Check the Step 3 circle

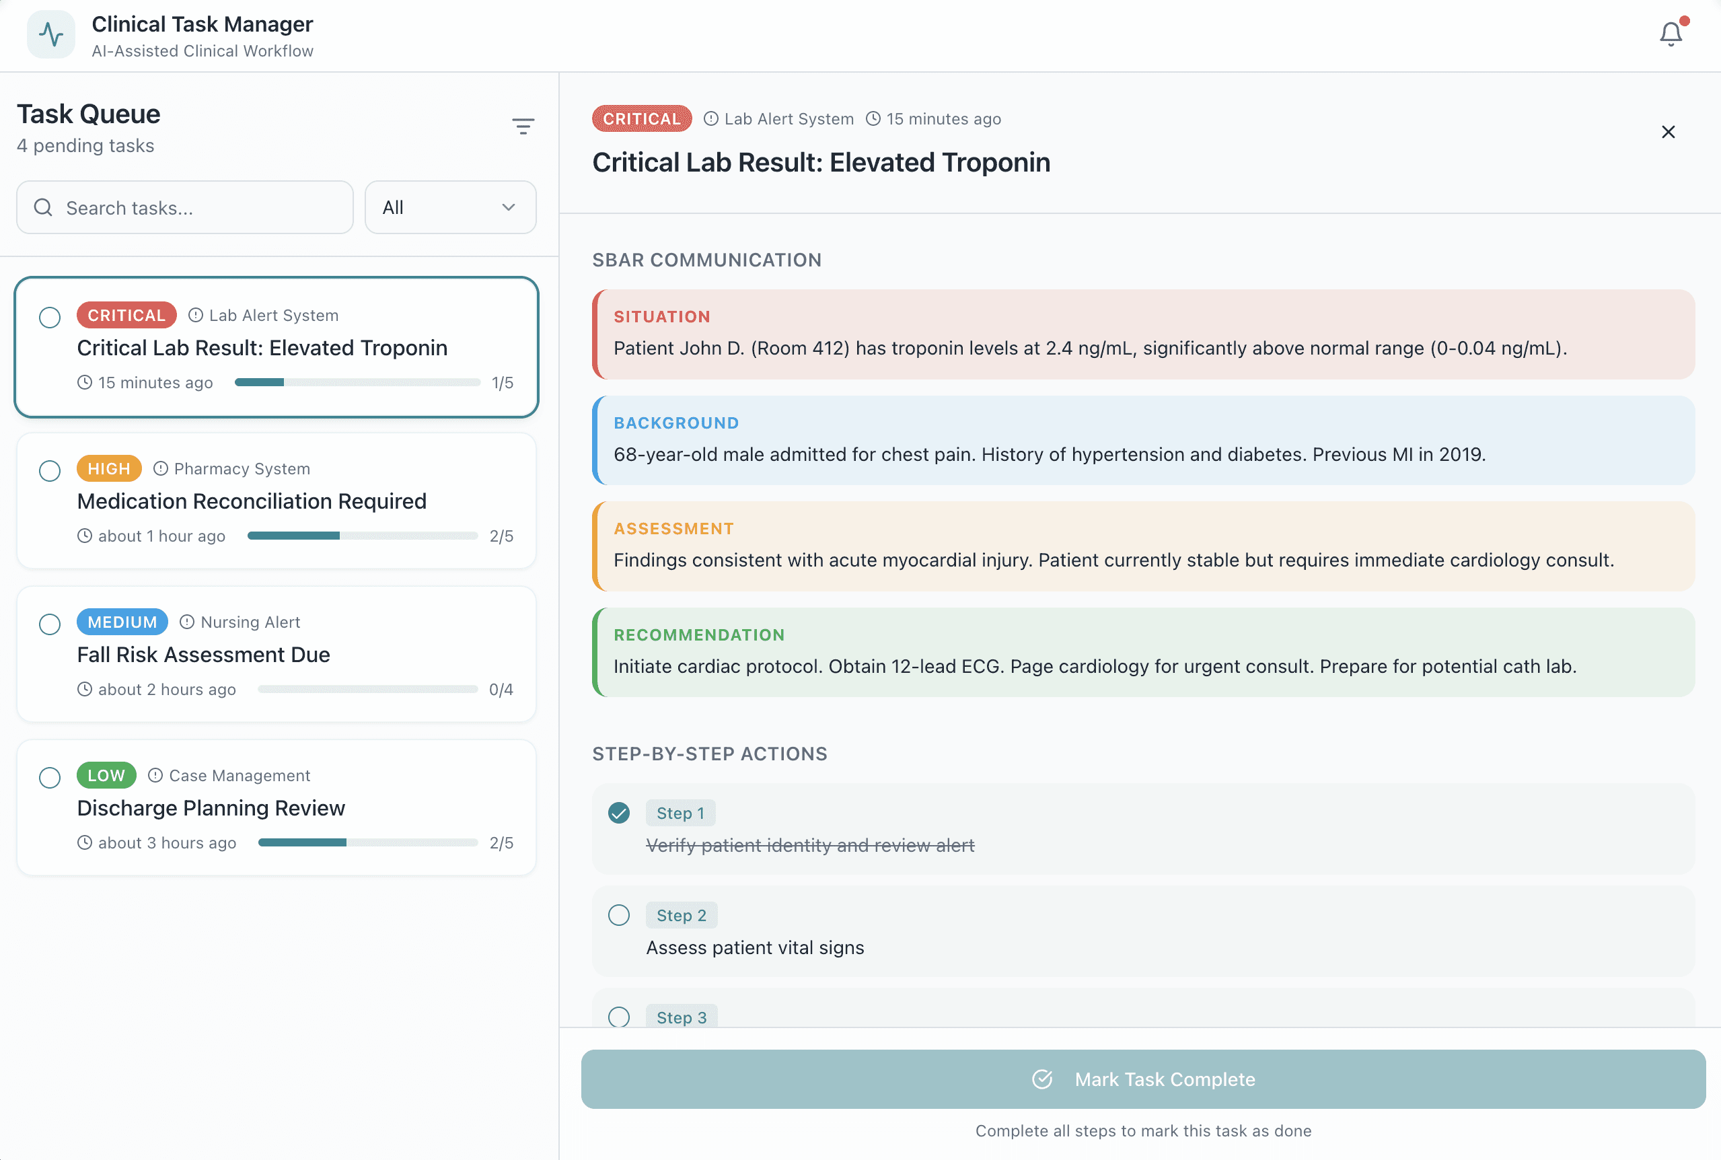pos(619,1017)
